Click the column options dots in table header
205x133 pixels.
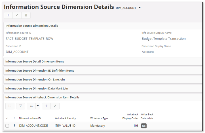point(14,118)
